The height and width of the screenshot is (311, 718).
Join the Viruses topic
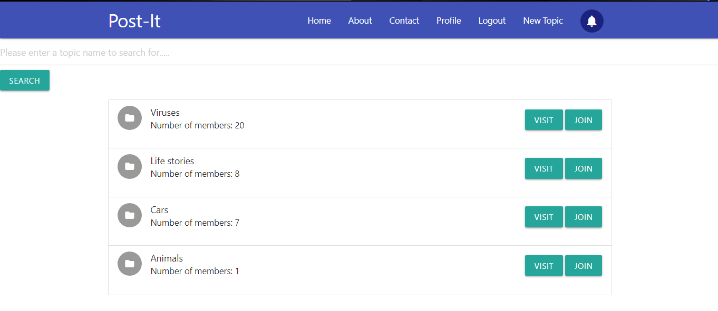point(584,120)
